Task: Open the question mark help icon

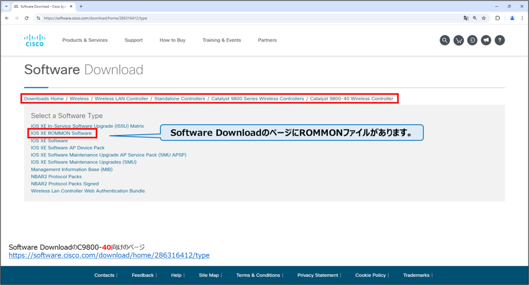Action: tap(499, 41)
